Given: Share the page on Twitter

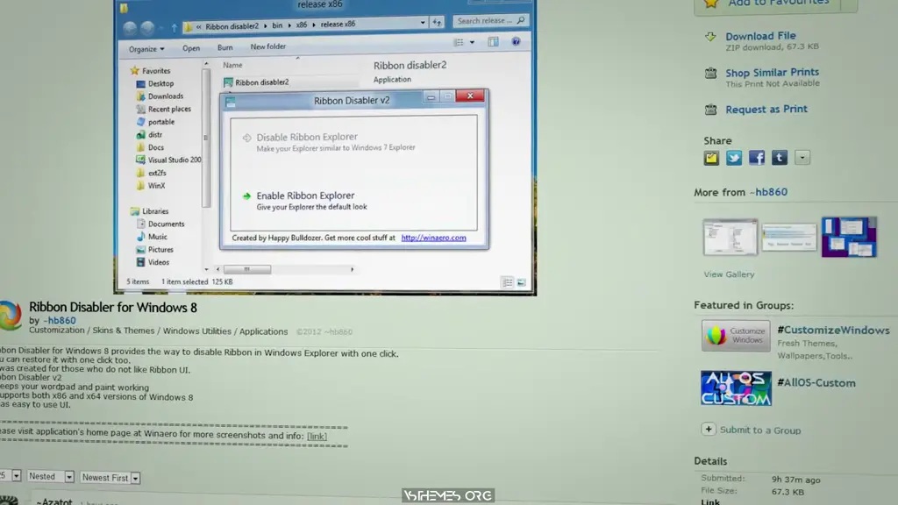Looking at the screenshot, I should [734, 158].
